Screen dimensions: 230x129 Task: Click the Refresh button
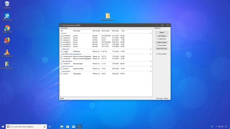(x=162, y=33)
